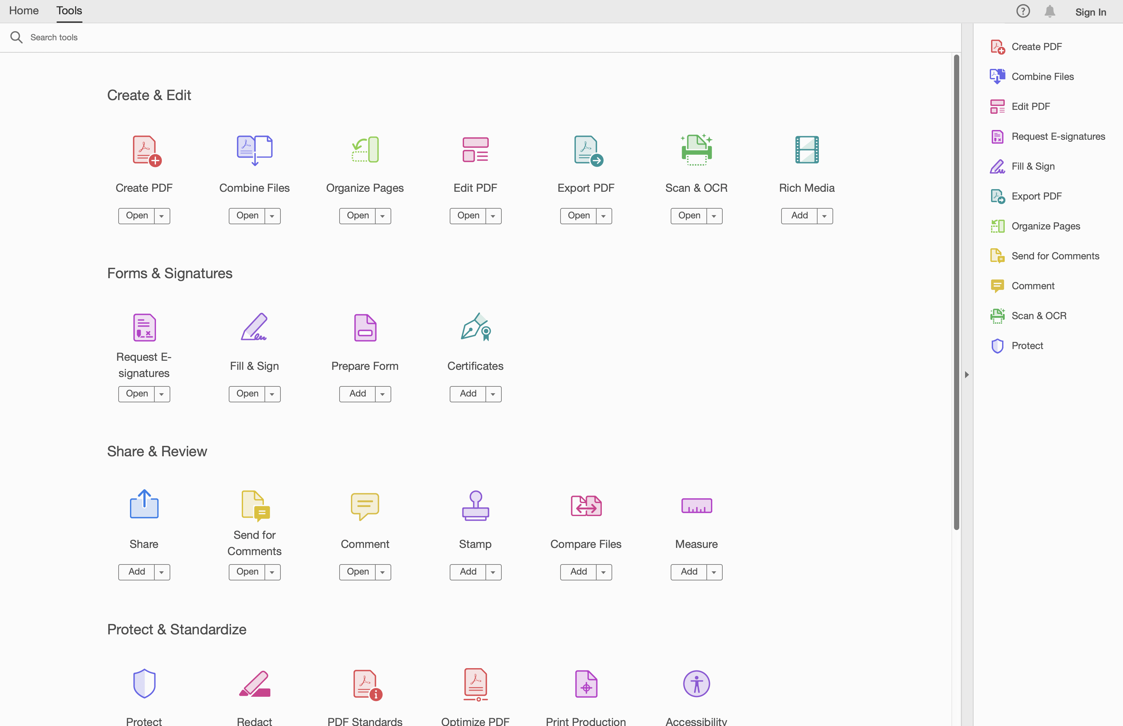Open Comment from the right sidebar
The height and width of the screenshot is (726, 1123).
pos(1022,286)
